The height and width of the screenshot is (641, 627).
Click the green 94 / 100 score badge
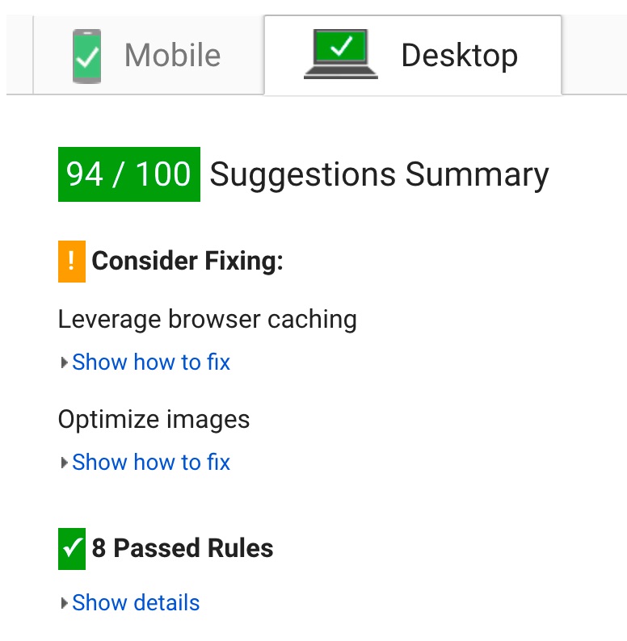tap(129, 174)
